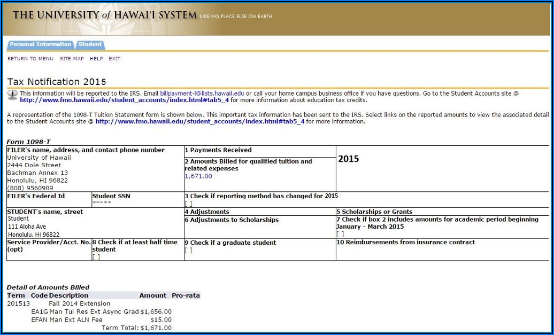This screenshot has height=335, width=554.
Task: Click the Term column header
Action: point(16,295)
